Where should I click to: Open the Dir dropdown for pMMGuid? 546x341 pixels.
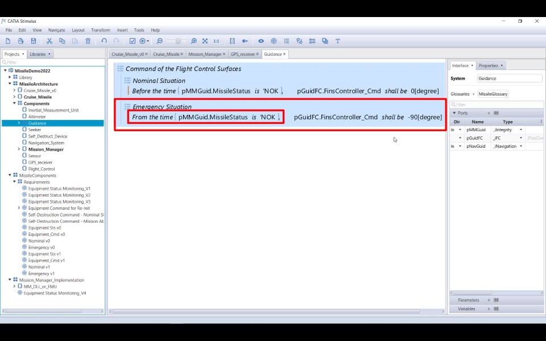pos(460,130)
